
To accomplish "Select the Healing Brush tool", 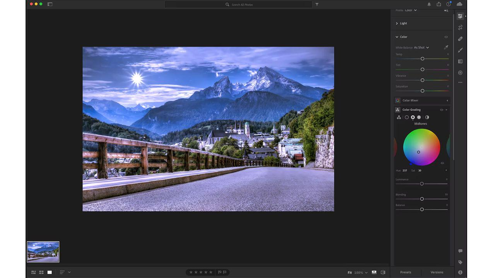I will click(460, 39).
